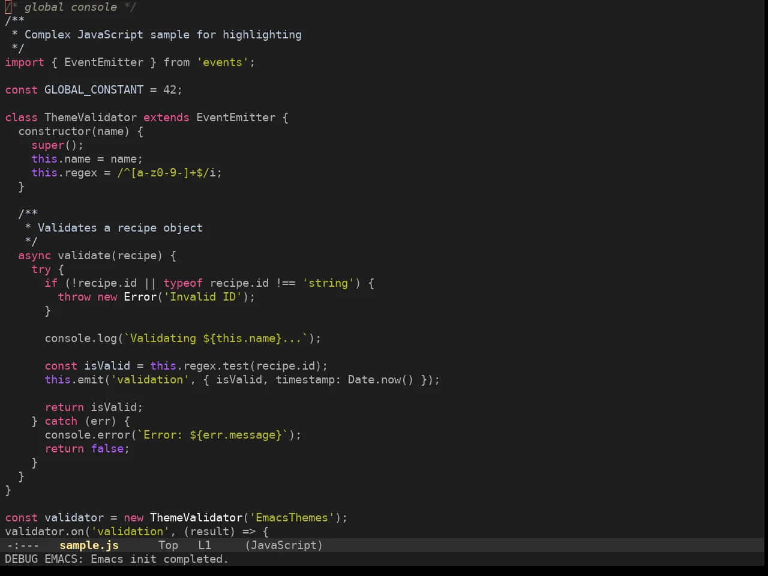Click the 'false' literal in return statement
Image resolution: width=768 pixels, height=576 pixels.
(107, 449)
